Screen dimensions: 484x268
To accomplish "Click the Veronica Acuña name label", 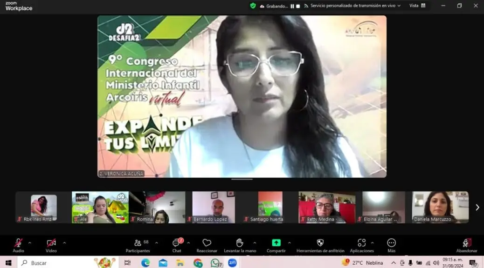I will [121, 174].
